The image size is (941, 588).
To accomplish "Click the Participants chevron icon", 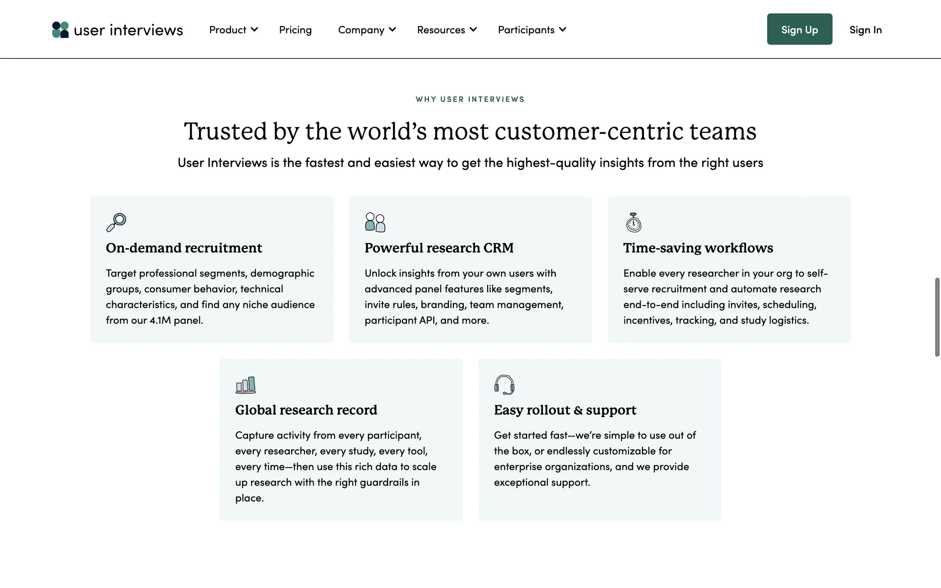I will click(x=564, y=29).
